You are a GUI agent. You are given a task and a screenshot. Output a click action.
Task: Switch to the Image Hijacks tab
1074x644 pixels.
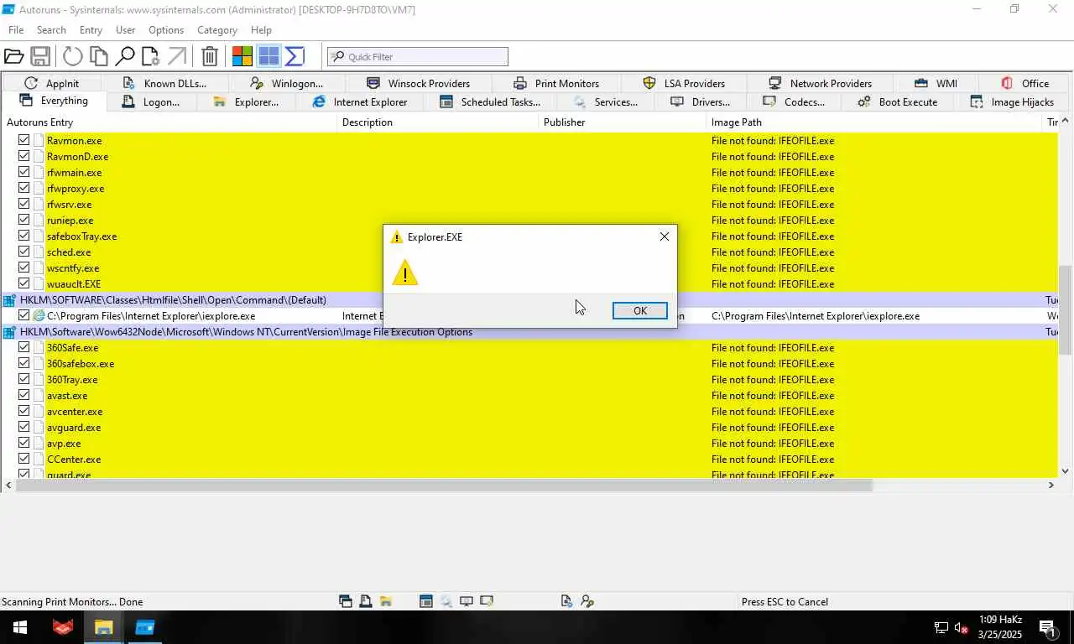[x=1011, y=101]
